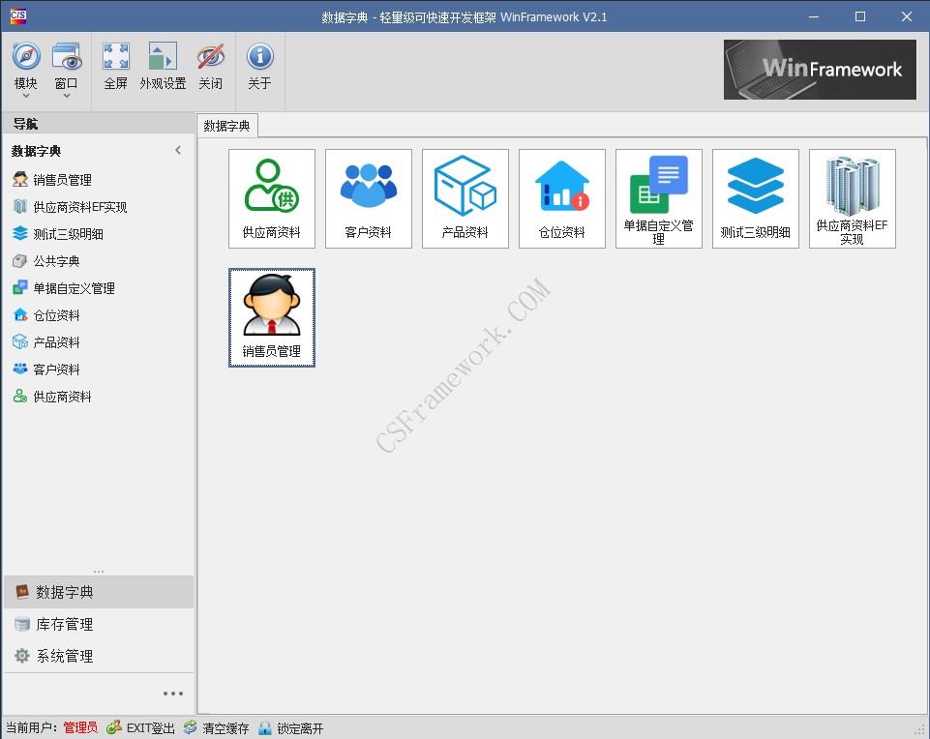Viewport: 930px width, 739px height.
Task: Open 外观设置 appearance settings
Action: pos(163,66)
